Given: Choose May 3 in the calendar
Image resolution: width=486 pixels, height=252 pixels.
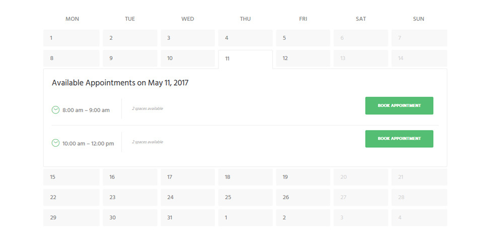Looking at the screenshot, I should tap(188, 38).
